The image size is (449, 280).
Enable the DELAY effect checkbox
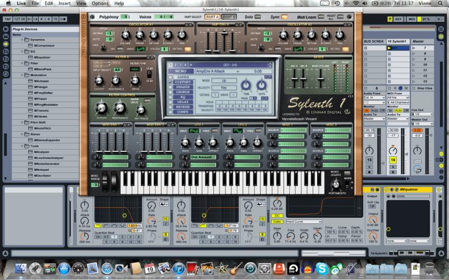coord(171,102)
